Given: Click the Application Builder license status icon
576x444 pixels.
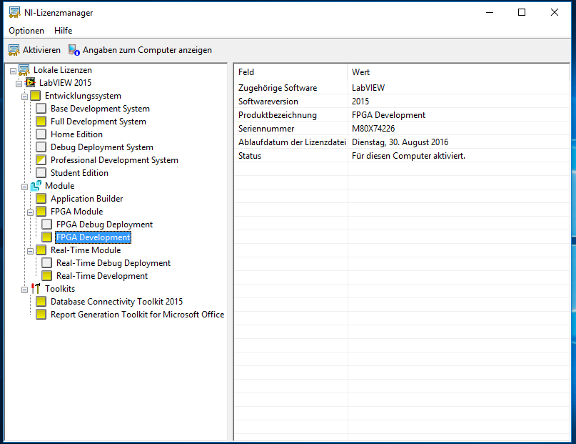Looking at the screenshot, I should pos(41,199).
